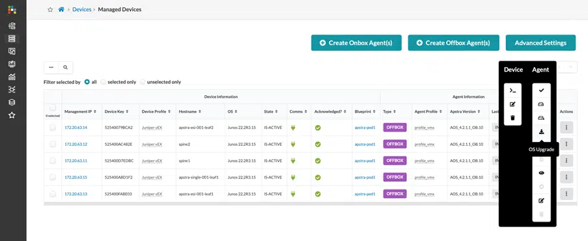Click the comms plug icon for spine2
Viewport: 588px width, 241px height.
point(293,144)
